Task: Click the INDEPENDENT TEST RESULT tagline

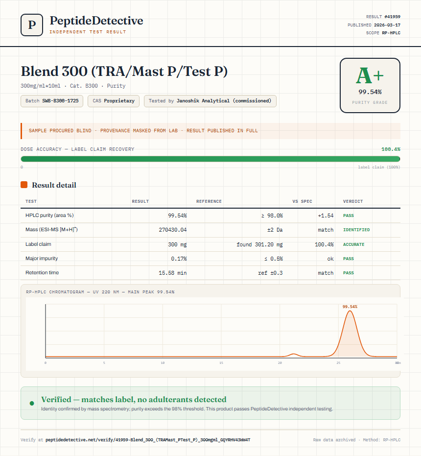Action: 88,32
